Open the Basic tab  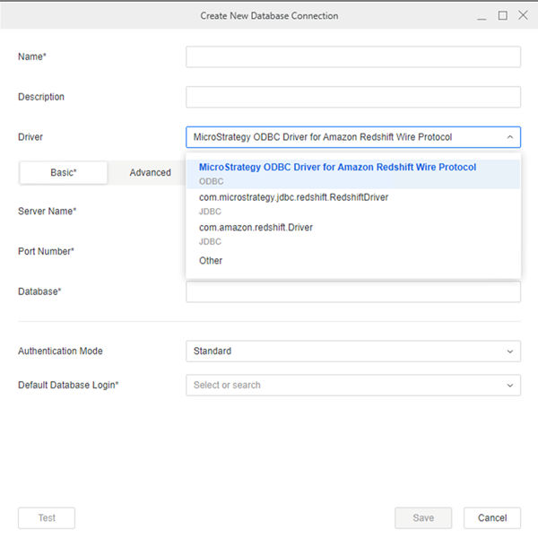click(64, 173)
